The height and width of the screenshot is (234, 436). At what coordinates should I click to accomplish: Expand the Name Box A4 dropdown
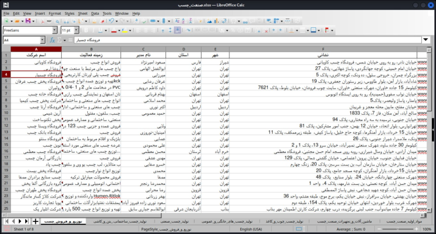[x=43, y=40]
